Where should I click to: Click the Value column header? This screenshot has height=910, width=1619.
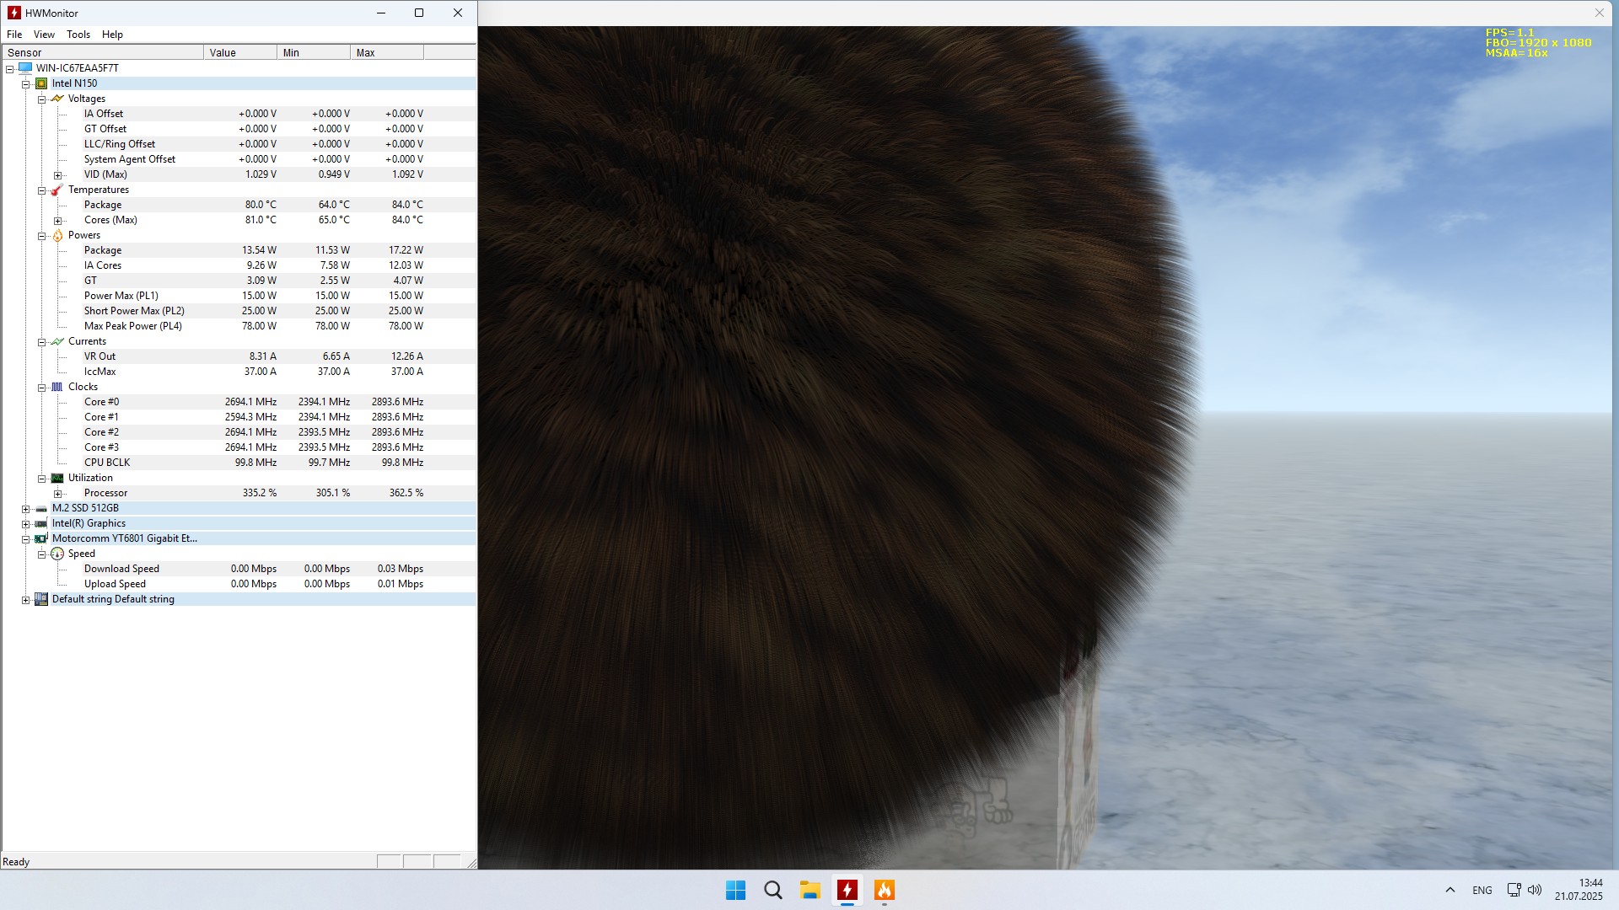(x=239, y=52)
